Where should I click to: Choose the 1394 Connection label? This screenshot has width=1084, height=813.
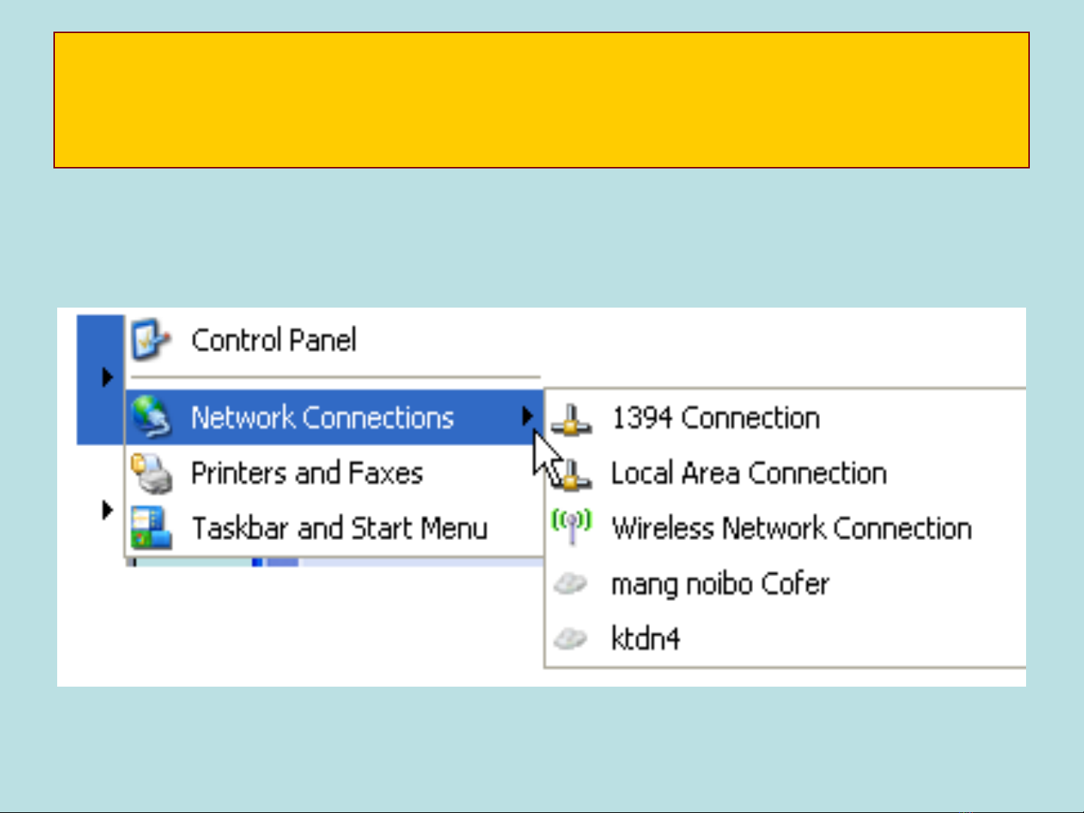tap(715, 418)
